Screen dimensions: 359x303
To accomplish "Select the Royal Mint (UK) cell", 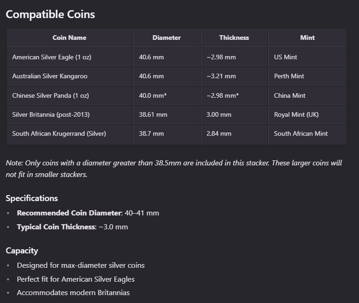I will point(296,114).
